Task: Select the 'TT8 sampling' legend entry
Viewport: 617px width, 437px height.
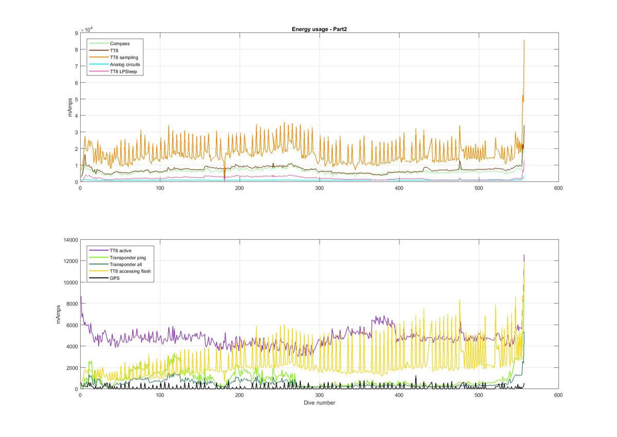Action: 124,58
